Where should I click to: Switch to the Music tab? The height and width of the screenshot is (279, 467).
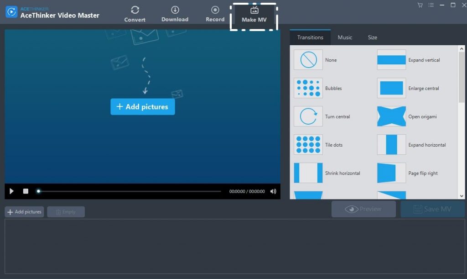(345, 37)
